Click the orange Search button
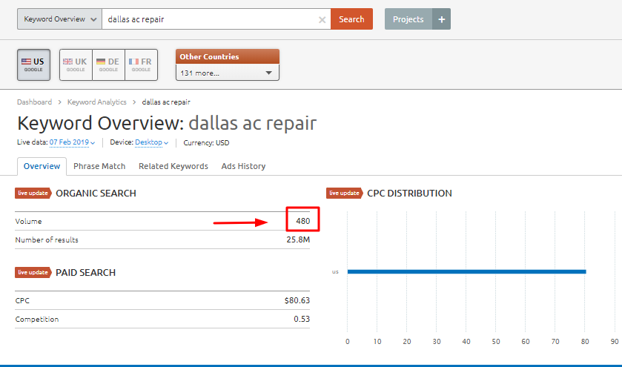The width and height of the screenshot is (622, 367). (x=351, y=19)
